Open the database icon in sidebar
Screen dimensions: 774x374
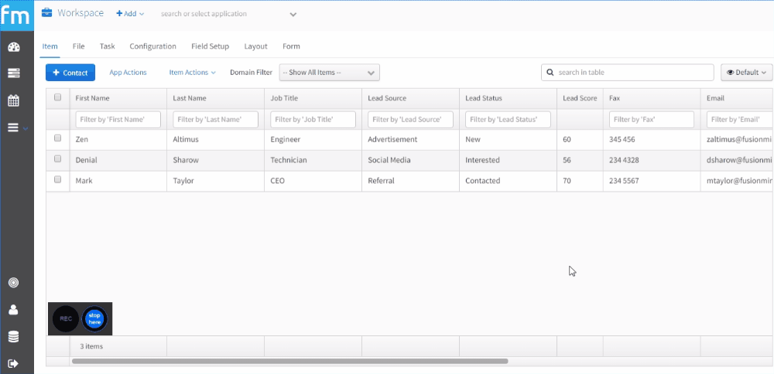[x=14, y=337]
